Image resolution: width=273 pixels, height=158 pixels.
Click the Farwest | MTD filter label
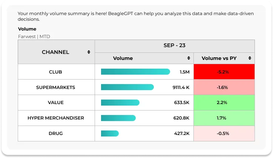[34, 37]
